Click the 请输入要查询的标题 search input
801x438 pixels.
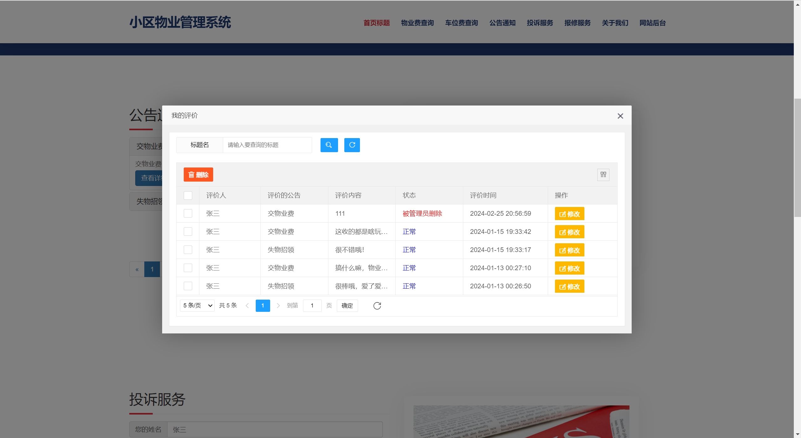pyautogui.click(x=267, y=145)
